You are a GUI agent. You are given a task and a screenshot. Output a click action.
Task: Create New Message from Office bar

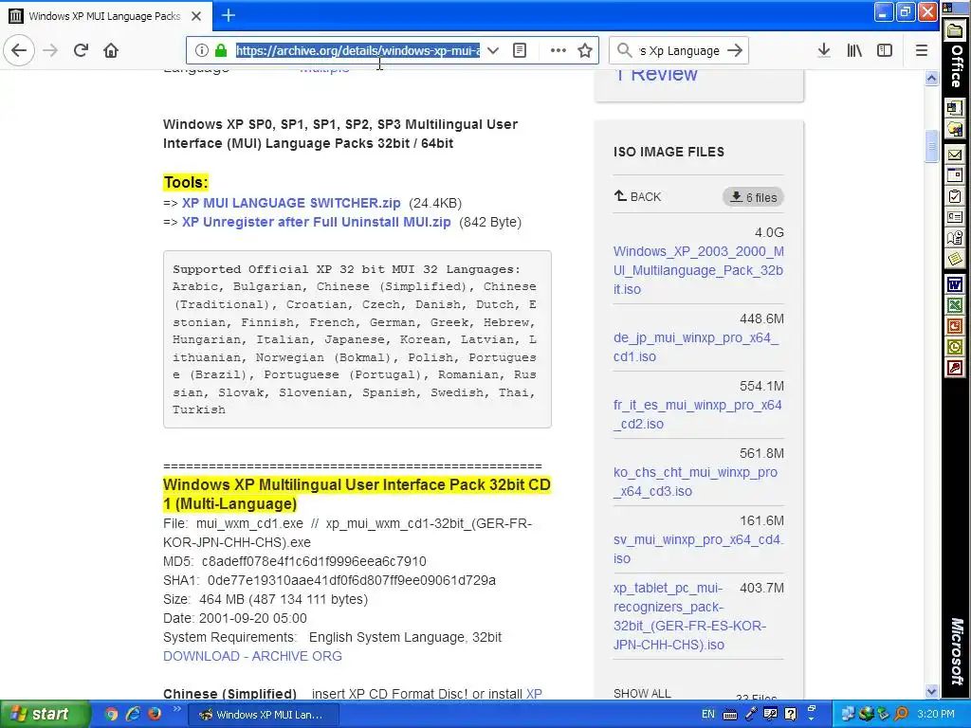pyautogui.click(x=954, y=155)
